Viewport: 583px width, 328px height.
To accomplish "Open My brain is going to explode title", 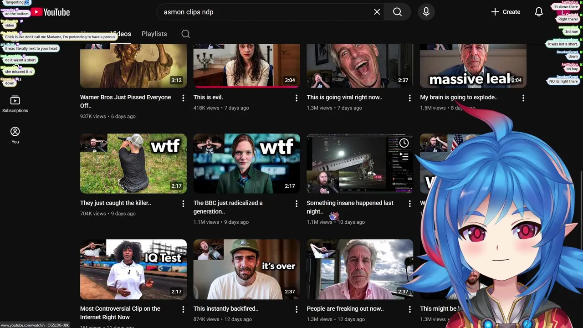I will (x=459, y=97).
